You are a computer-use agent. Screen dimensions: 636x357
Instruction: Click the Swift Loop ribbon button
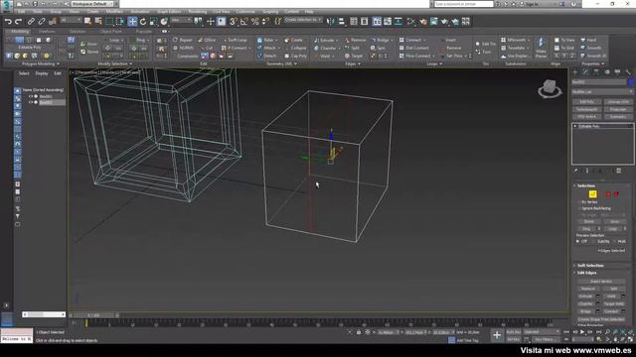(x=236, y=40)
